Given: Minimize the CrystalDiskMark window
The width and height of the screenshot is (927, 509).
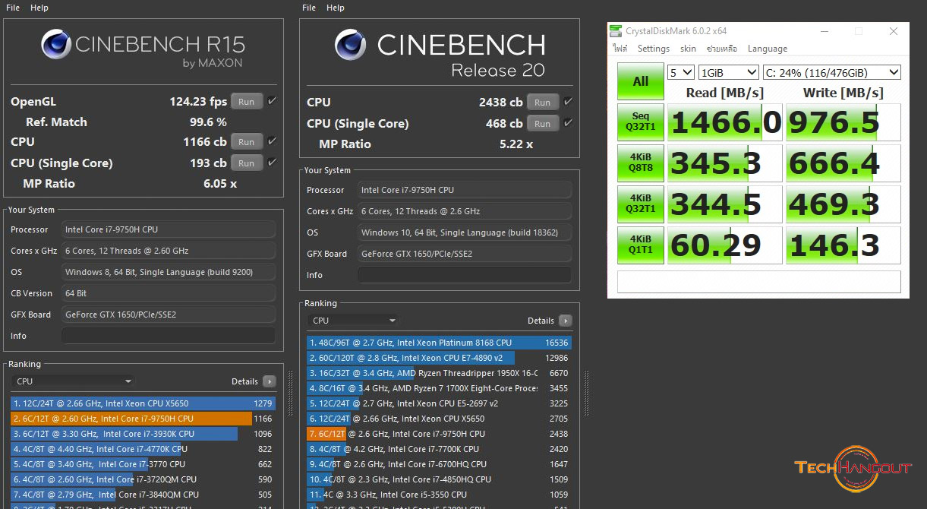Looking at the screenshot, I should (x=825, y=31).
